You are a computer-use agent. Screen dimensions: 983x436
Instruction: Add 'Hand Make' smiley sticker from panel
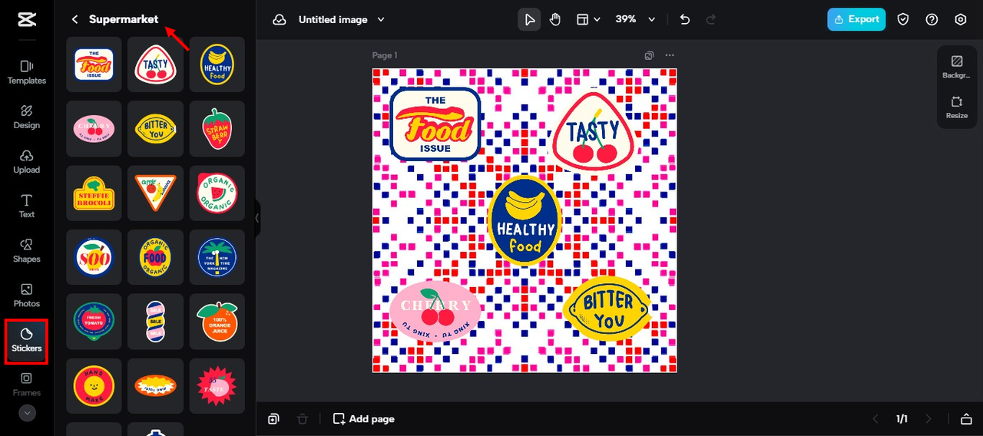pyautogui.click(x=94, y=386)
